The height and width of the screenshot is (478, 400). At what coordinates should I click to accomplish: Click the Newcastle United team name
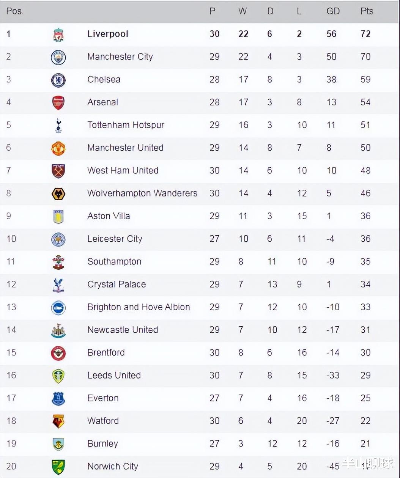click(x=123, y=330)
